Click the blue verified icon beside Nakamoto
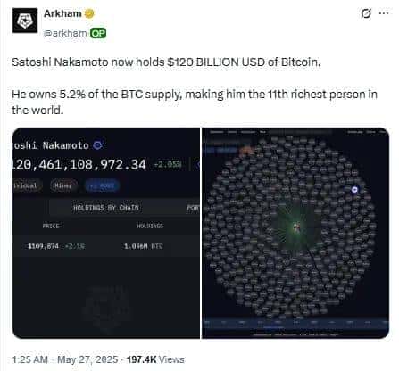This screenshot has width=399, height=371. (97, 145)
